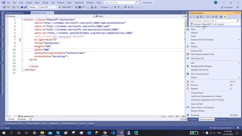Close the MainWindow.xaml tab

pos(52,13)
